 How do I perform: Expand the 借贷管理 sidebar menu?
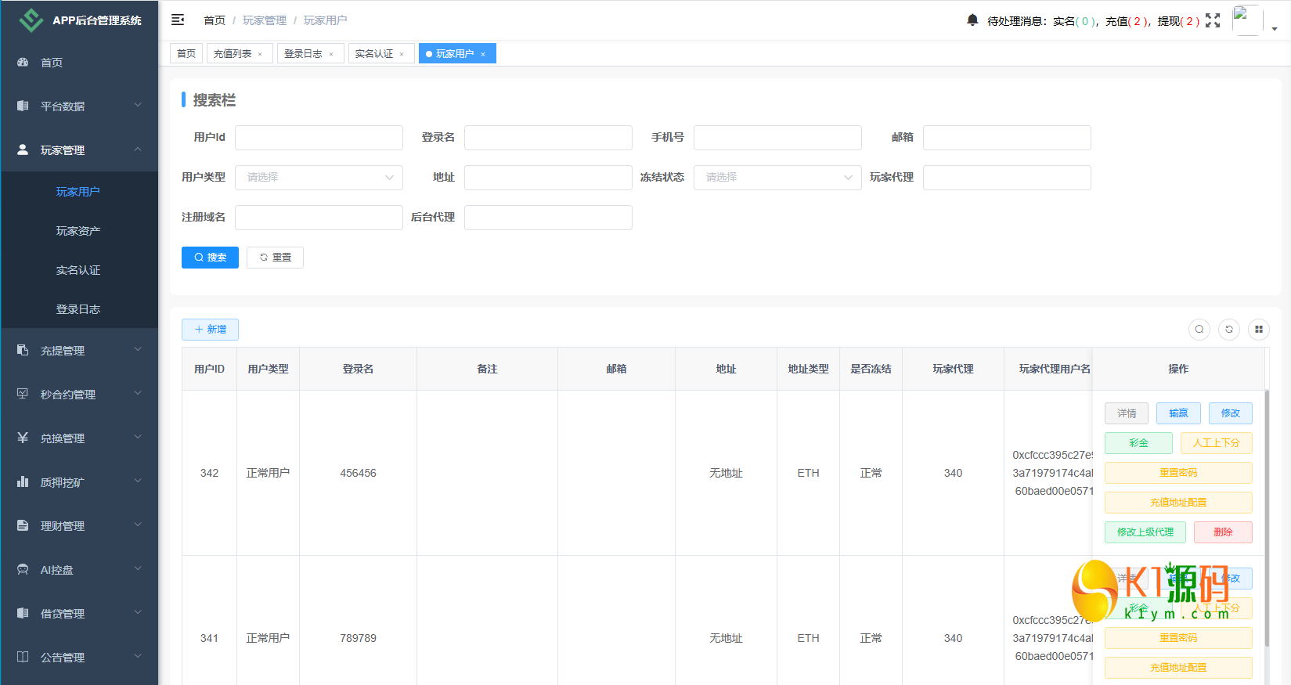pos(79,614)
